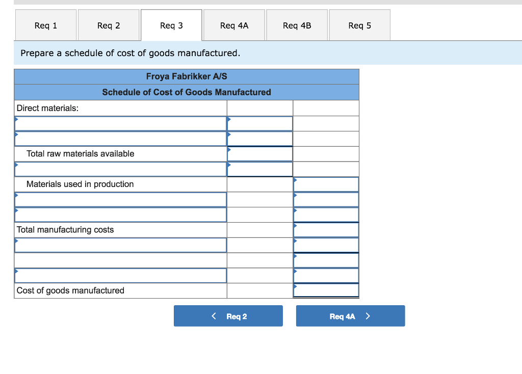Click amount field for Total raw materials available
This screenshot has height=374, width=522.
259,154
